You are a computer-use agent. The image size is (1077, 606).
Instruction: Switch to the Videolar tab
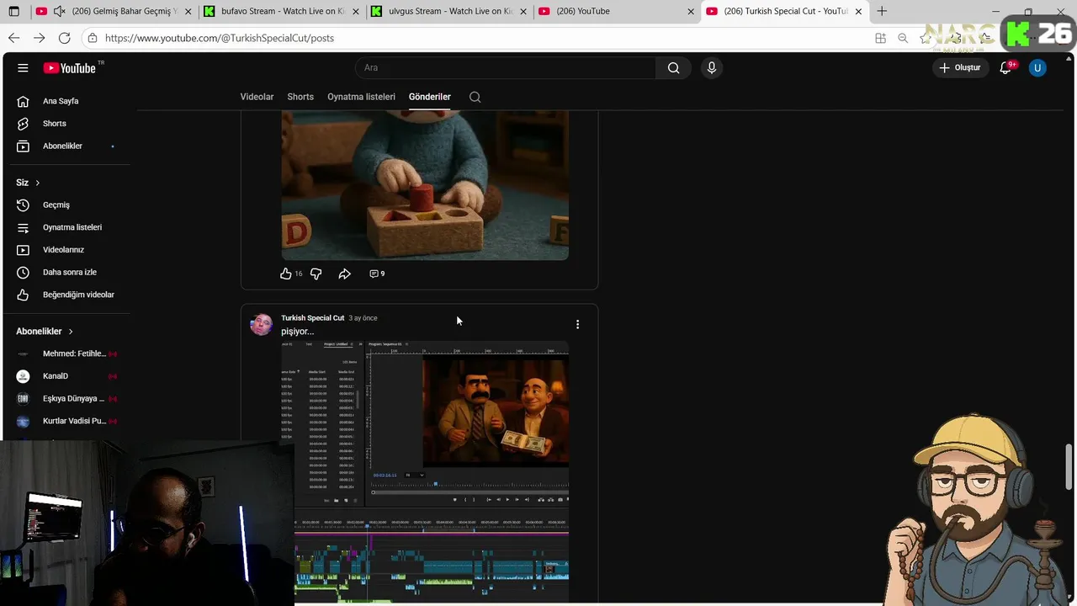point(257,97)
